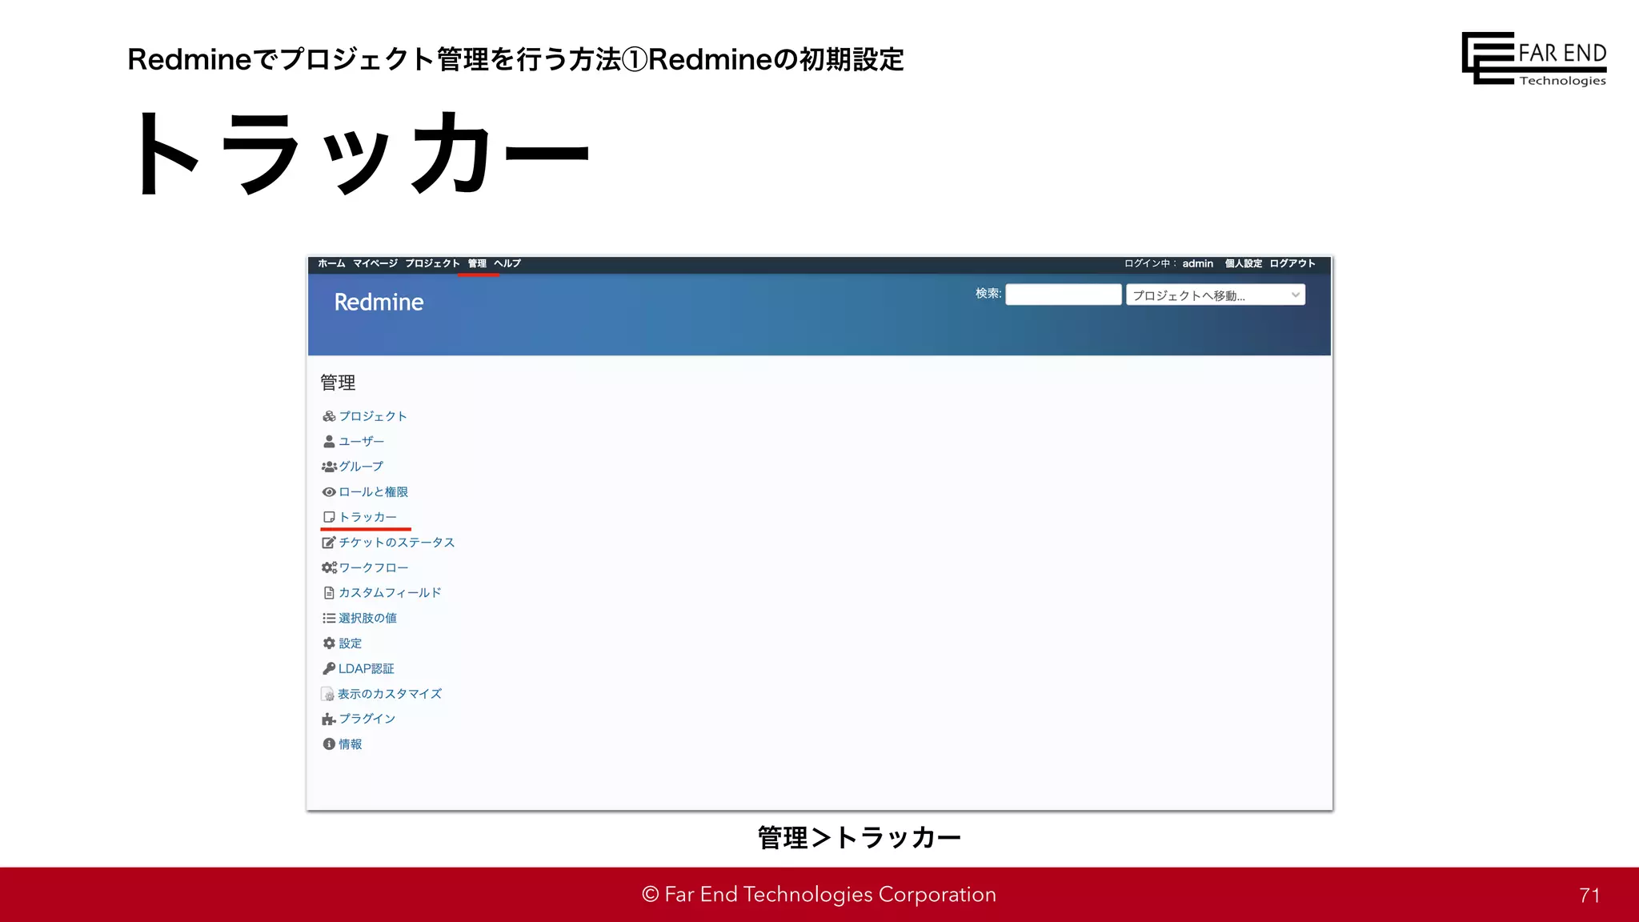Click the key icon beside LDAP認証
The width and height of the screenshot is (1639, 922).
[x=329, y=668]
